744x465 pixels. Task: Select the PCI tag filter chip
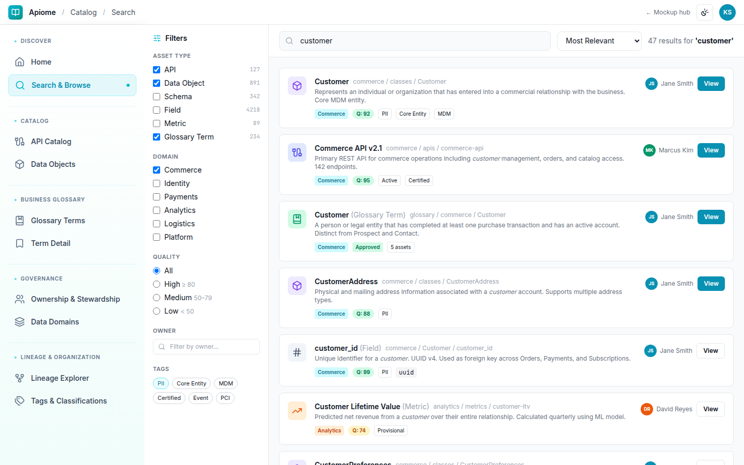point(225,398)
